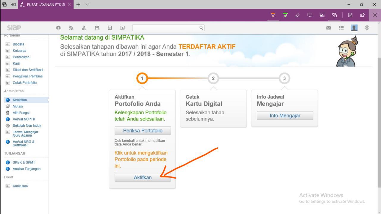Viewport: 381px width, 214px height.
Task: Share the web note
Action: [363, 15]
